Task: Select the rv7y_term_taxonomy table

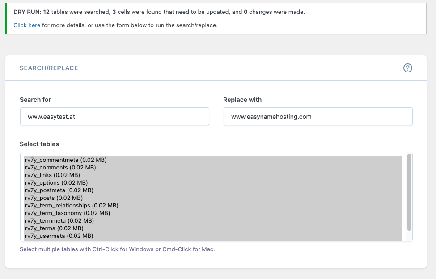Action: coord(68,213)
